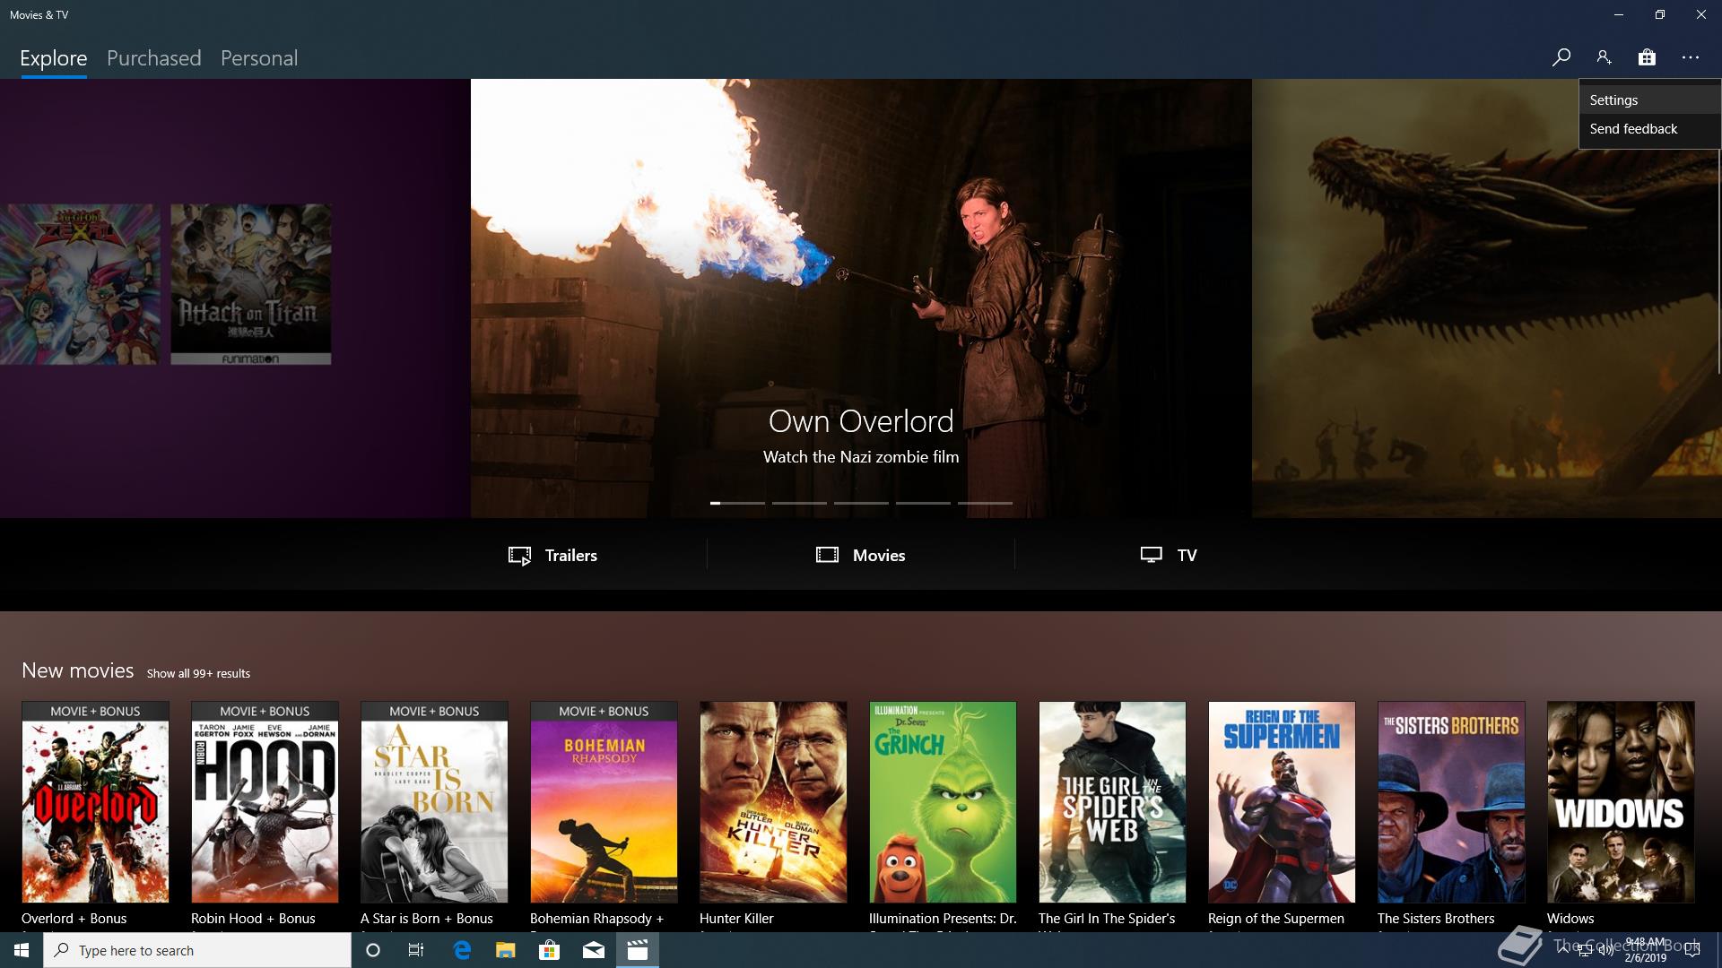This screenshot has height=968, width=1722.
Task: Click the Trailers screen icon
Action: tap(519, 556)
